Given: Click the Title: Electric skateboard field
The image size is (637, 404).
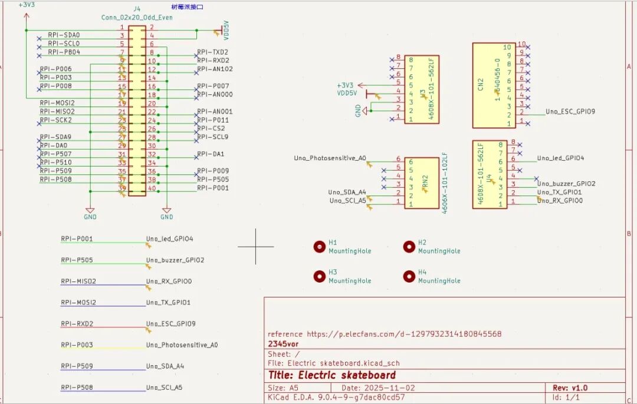Looking at the screenshot, I should pyautogui.click(x=332, y=375).
